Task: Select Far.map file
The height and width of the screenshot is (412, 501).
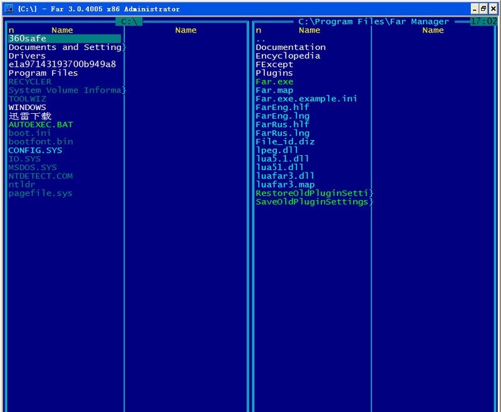Action: tap(274, 90)
